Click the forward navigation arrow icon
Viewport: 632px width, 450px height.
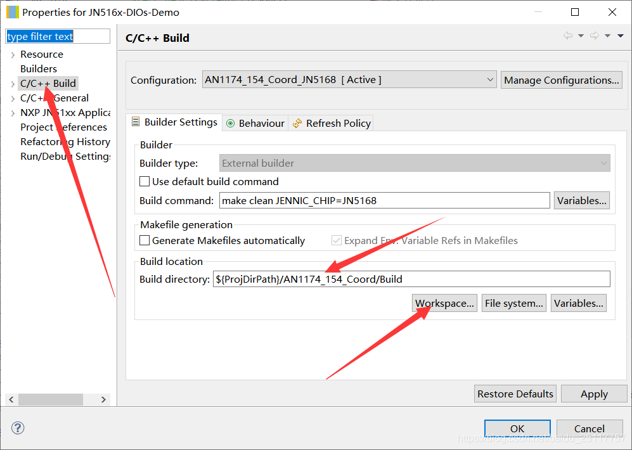[595, 36]
